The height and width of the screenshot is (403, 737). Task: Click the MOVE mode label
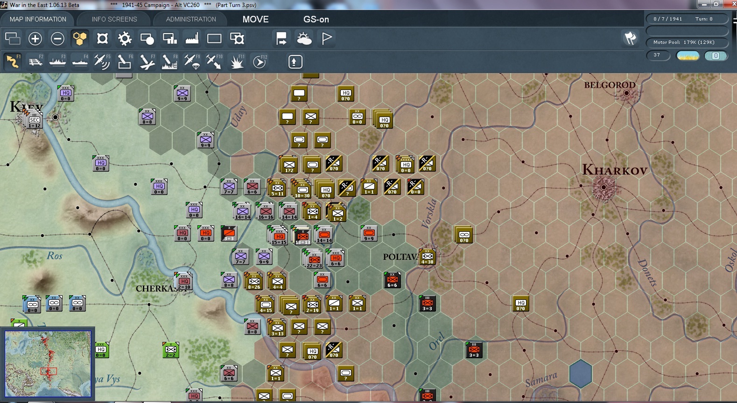click(x=255, y=19)
